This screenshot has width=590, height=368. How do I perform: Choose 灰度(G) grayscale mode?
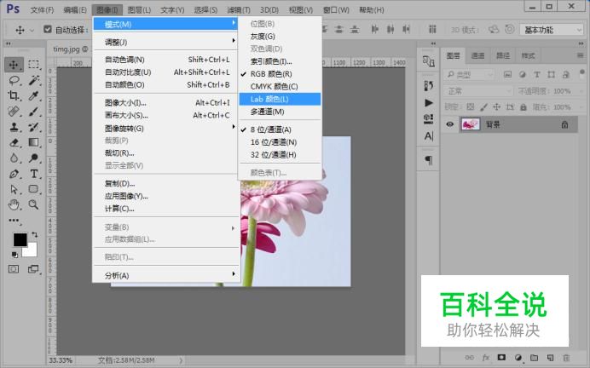[x=280, y=36]
